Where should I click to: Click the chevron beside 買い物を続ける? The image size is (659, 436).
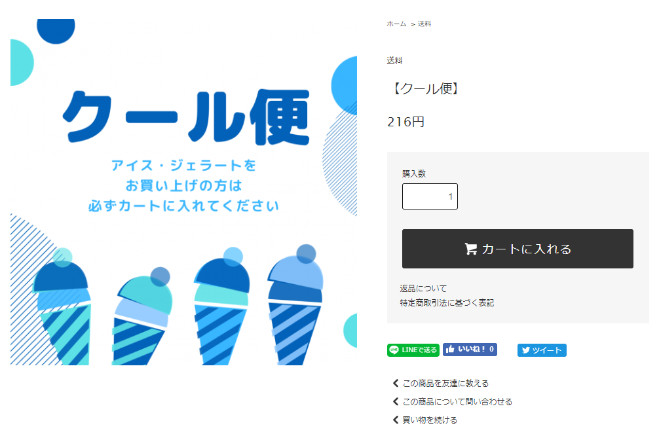pyautogui.click(x=396, y=420)
